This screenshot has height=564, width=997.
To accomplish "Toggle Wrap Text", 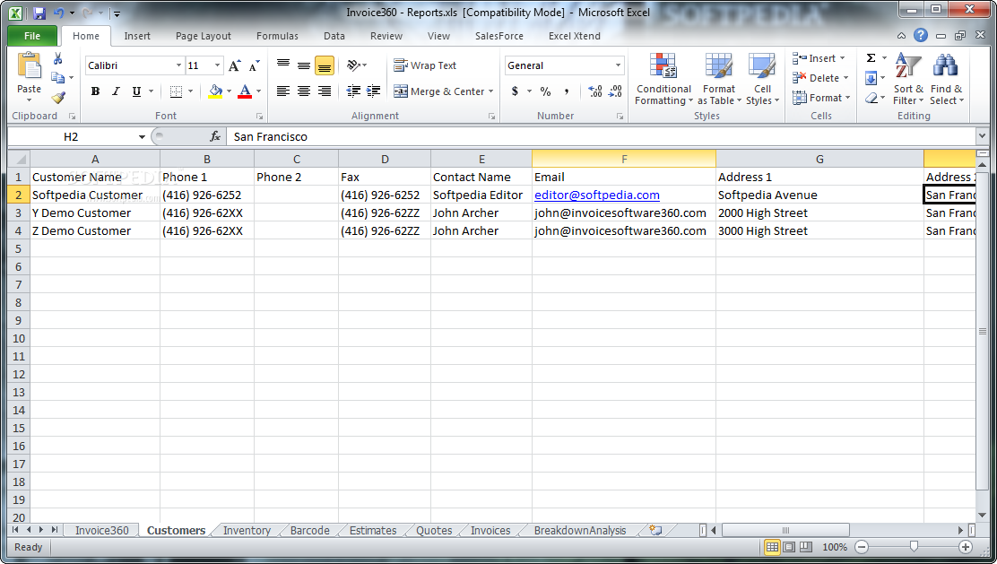I will (425, 65).
